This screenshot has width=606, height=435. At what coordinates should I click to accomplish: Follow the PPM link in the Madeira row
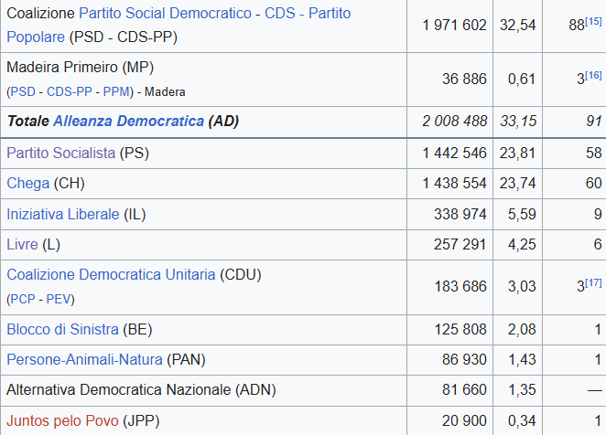click(x=115, y=91)
